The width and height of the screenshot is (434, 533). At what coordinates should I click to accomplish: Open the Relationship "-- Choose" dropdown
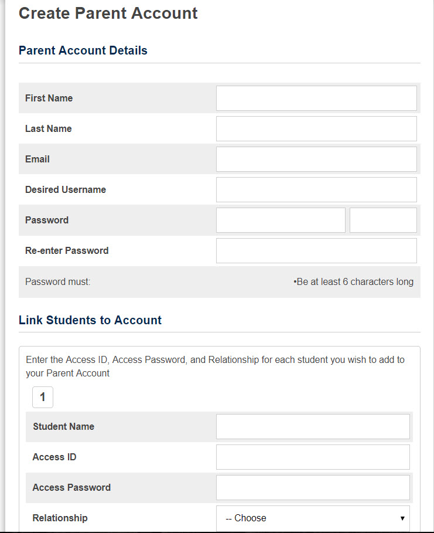pos(313,518)
